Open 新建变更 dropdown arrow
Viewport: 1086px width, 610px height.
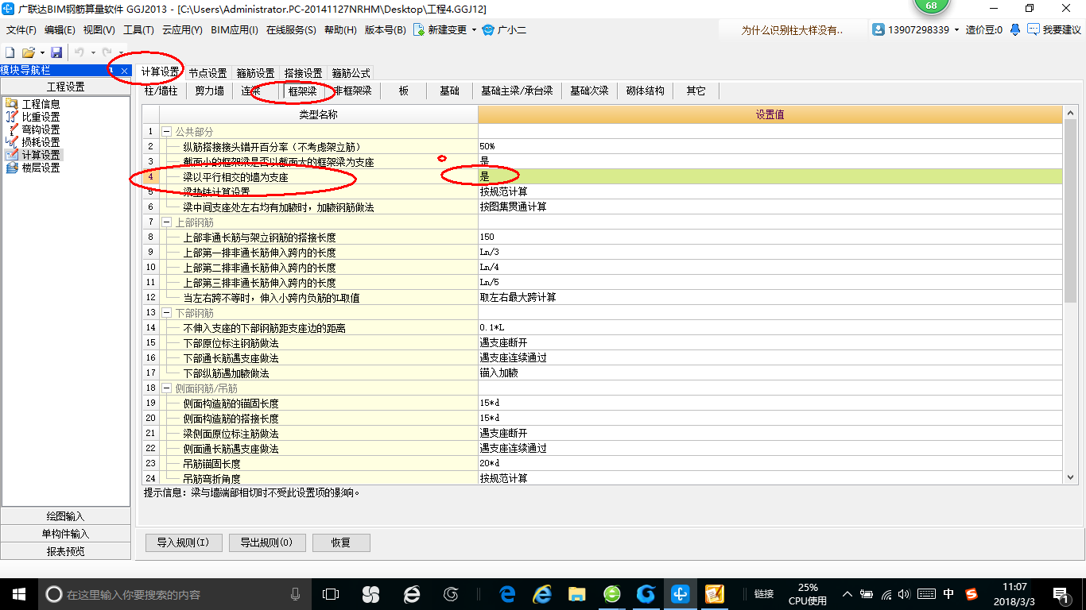pyautogui.click(x=475, y=30)
